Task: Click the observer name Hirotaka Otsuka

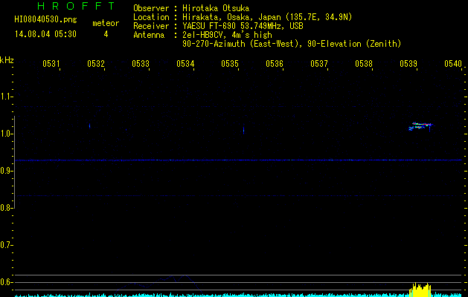Action: [216, 8]
